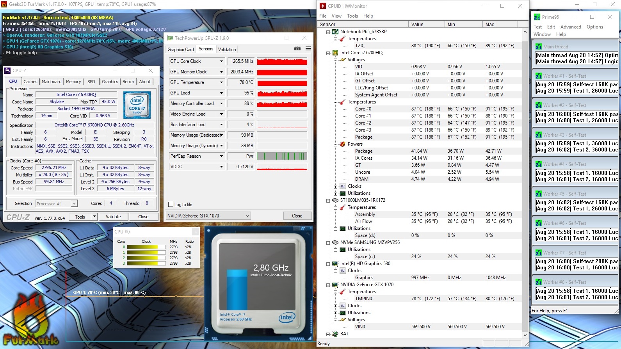Click the thermometer icon under ST1000LM035 Temperatures

pyautogui.click(x=343, y=207)
